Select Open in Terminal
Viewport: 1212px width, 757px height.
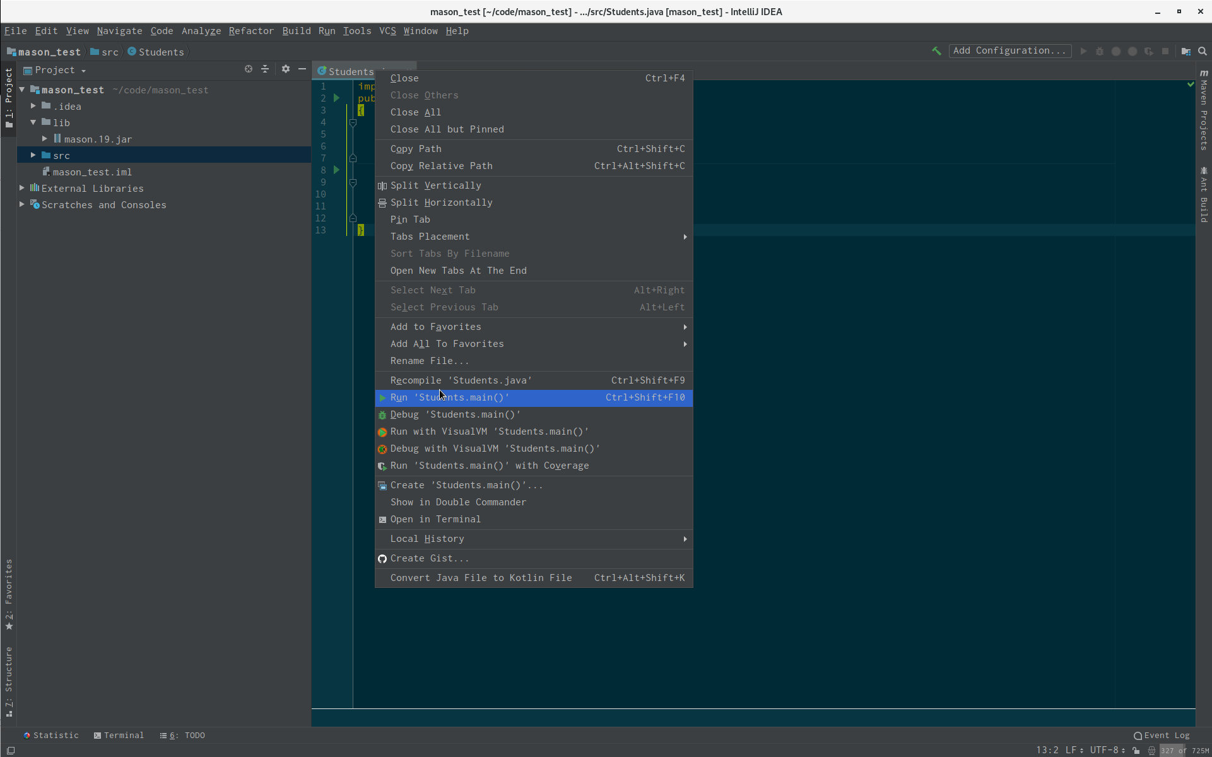click(534, 519)
